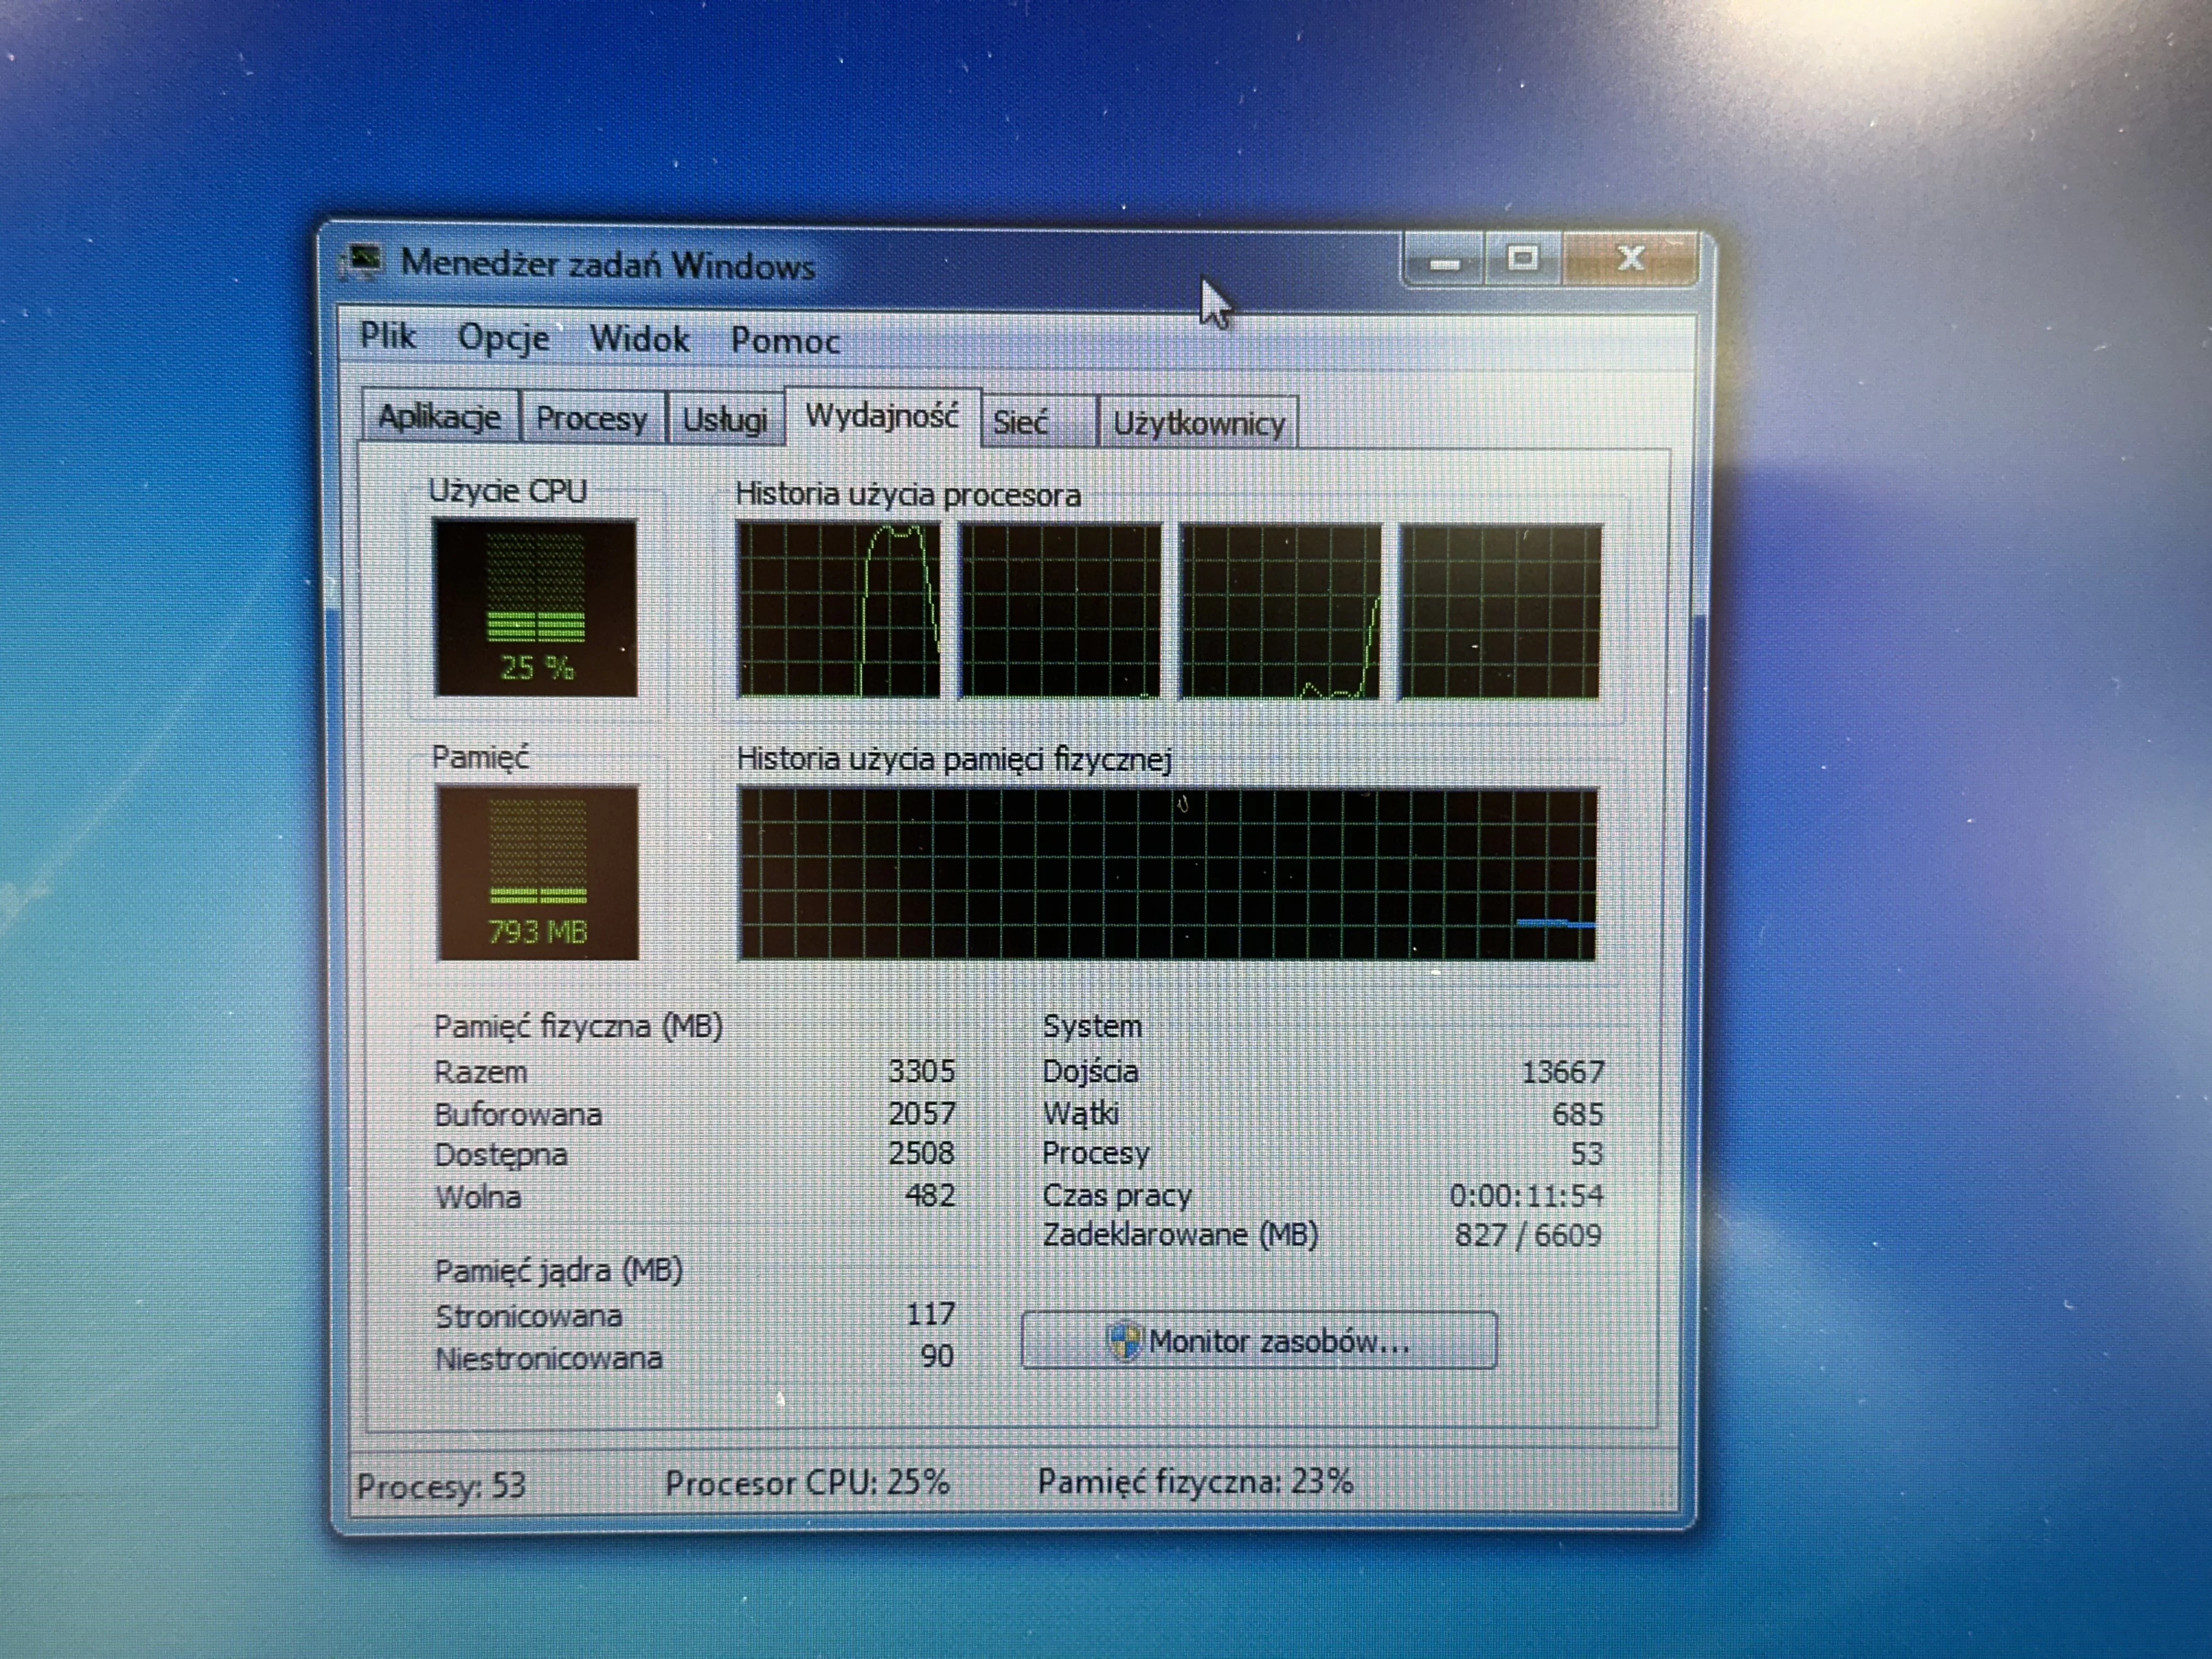Open the Plik menu
The height and width of the screenshot is (1659, 2212).
[387, 335]
